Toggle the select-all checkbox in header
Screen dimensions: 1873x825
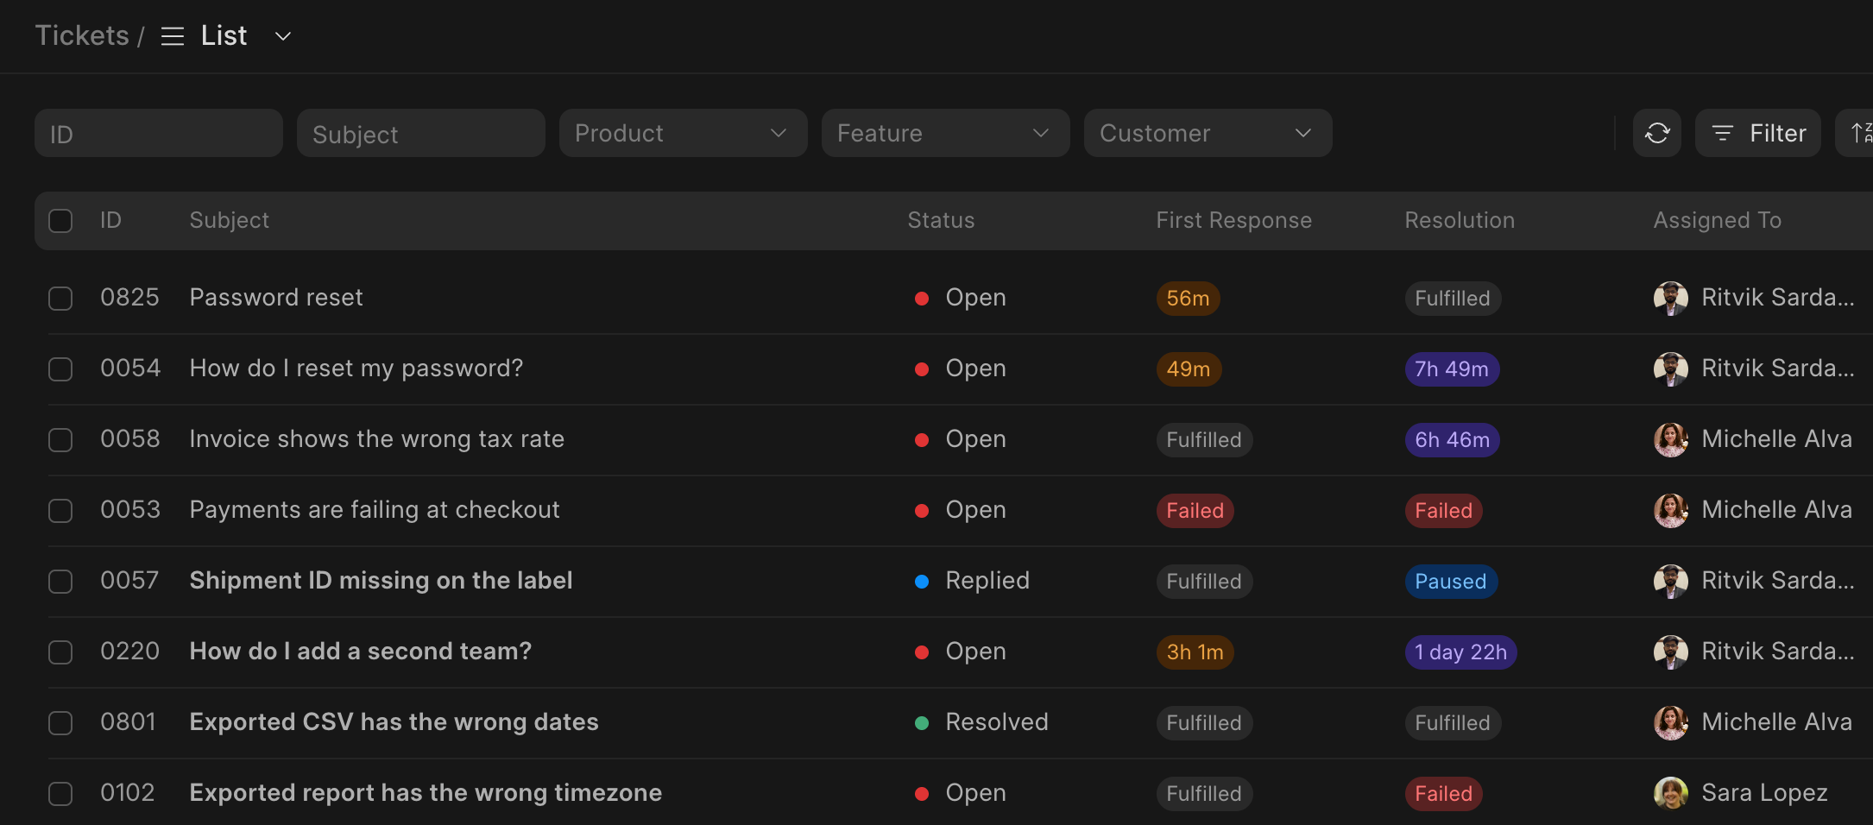pos(60,221)
